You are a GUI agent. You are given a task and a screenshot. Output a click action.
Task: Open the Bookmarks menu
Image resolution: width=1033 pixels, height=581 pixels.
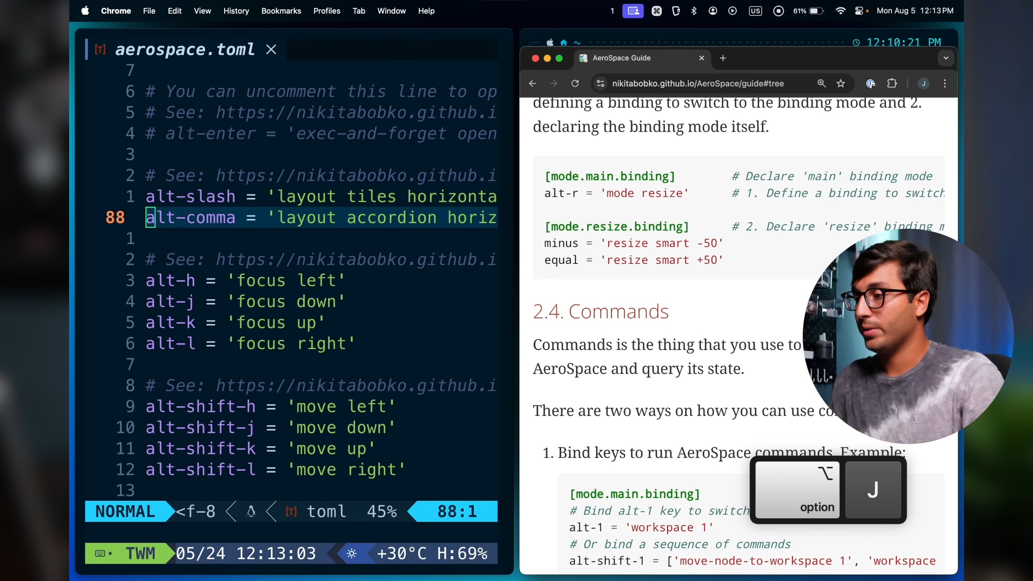[281, 11]
